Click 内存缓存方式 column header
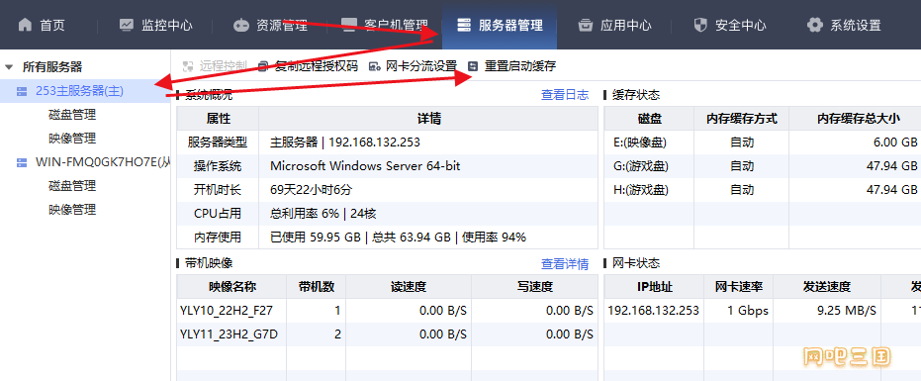Viewport: 921px width, 381px height. (742, 119)
